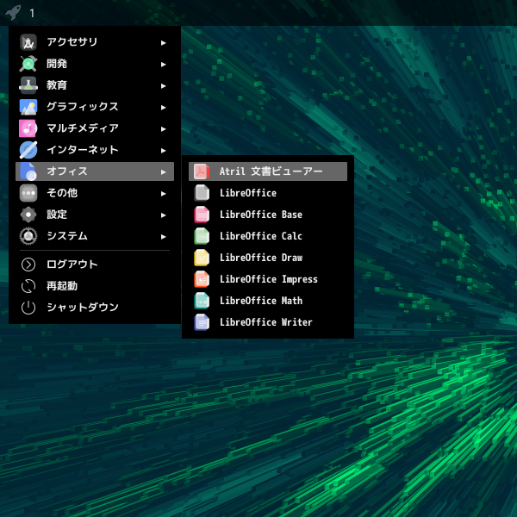
Task: Click the LibreOffice Draw icon
Action: click(202, 258)
